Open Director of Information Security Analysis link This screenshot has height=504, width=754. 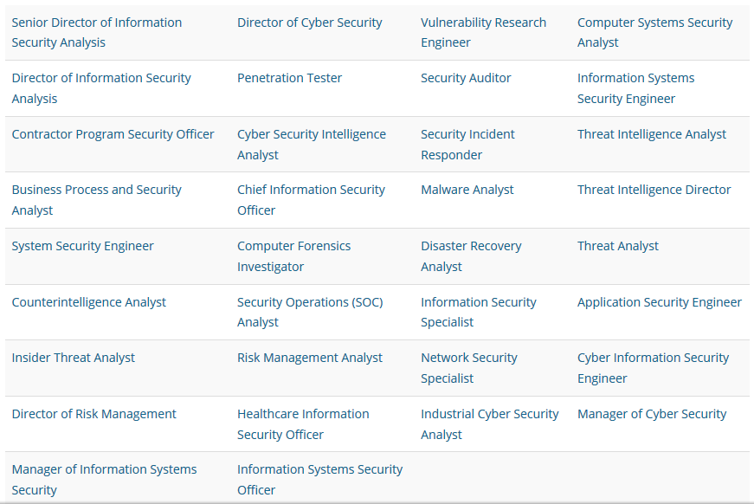pyautogui.click(x=101, y=88)
